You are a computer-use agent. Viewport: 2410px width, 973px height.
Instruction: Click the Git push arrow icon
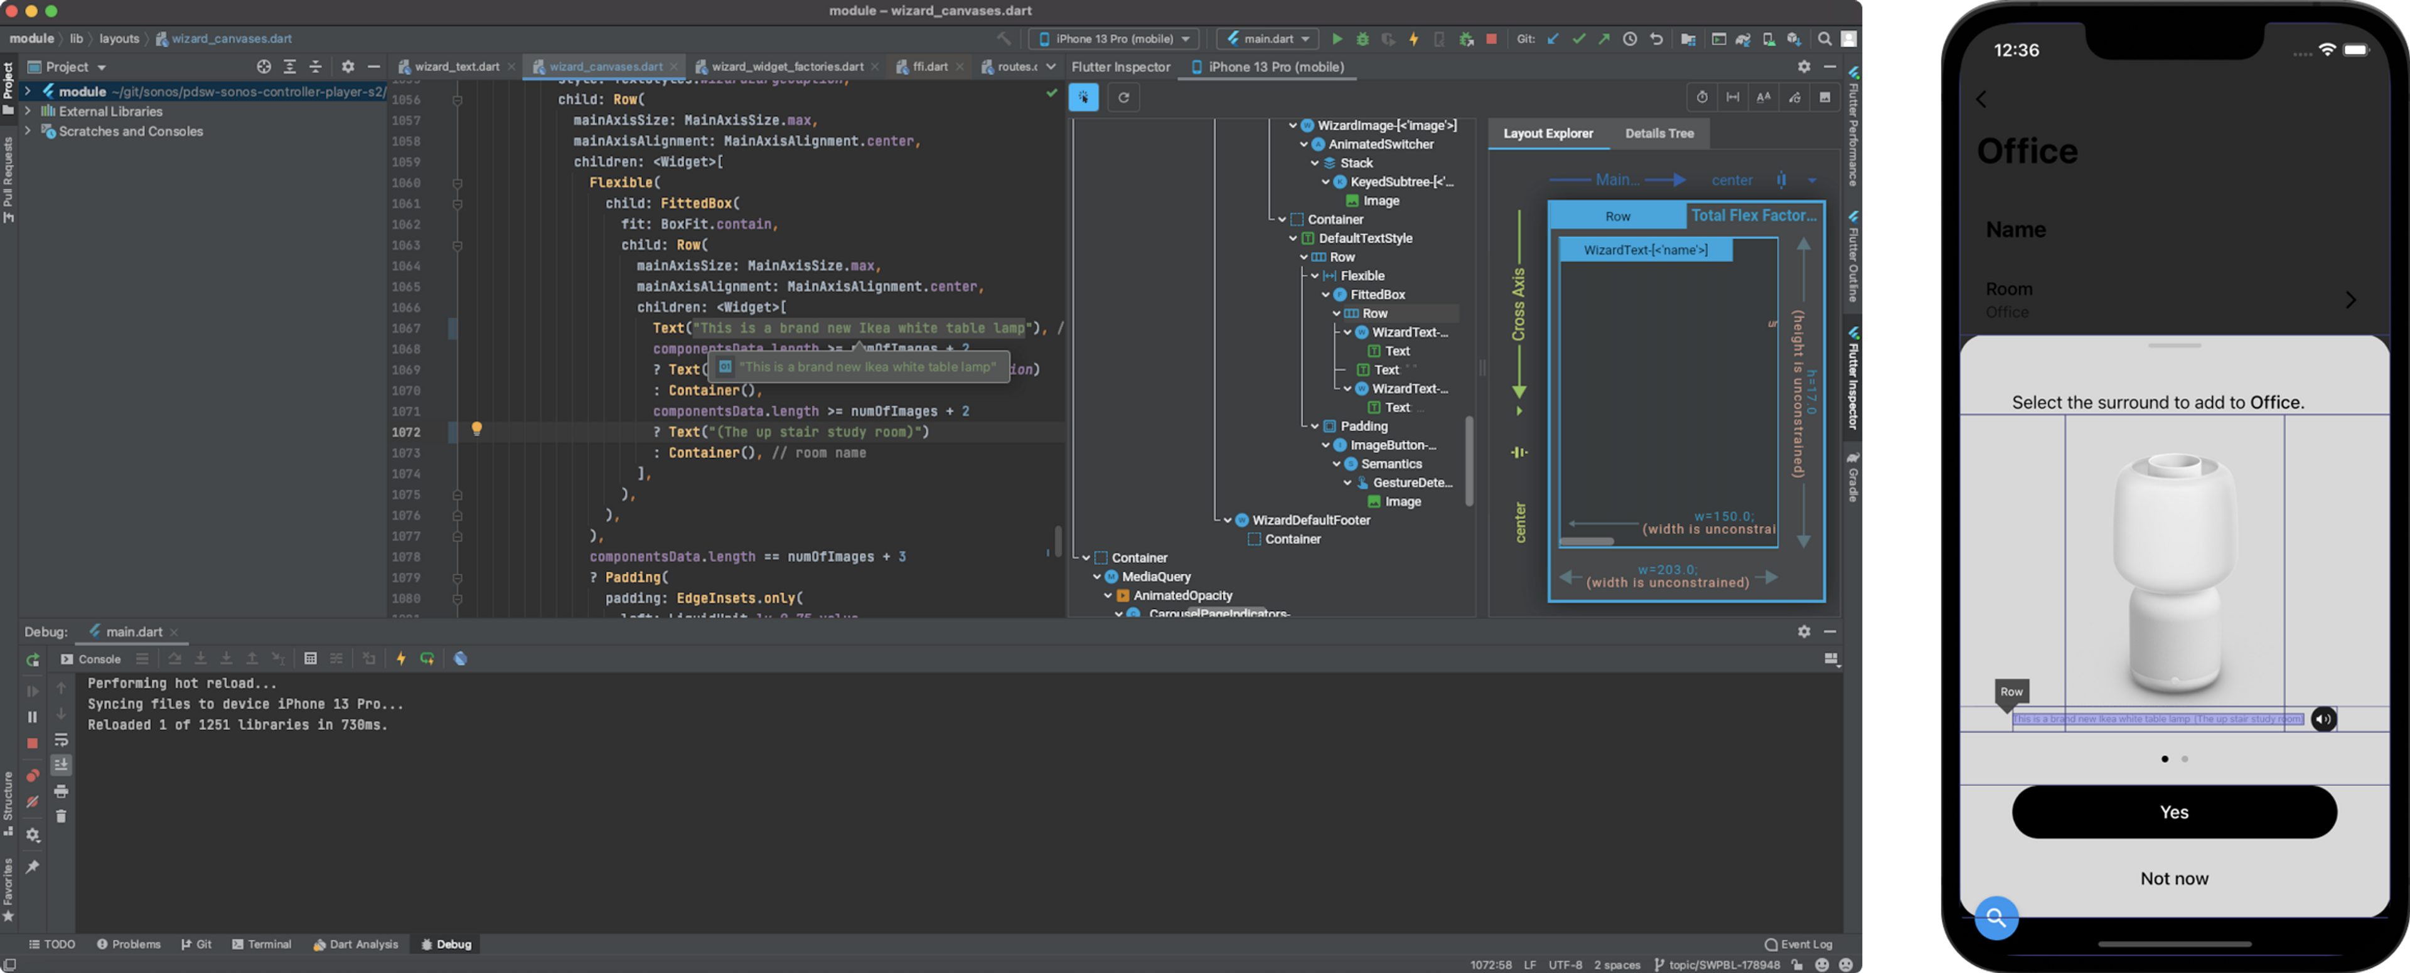pyautogui.click(x=1604, y=38)
